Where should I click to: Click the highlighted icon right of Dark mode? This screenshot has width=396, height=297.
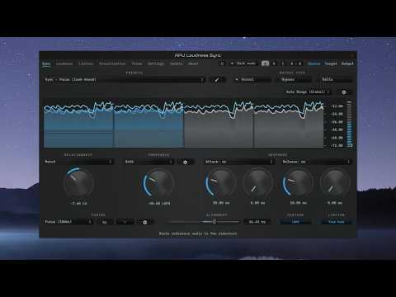tap(265, 64)
